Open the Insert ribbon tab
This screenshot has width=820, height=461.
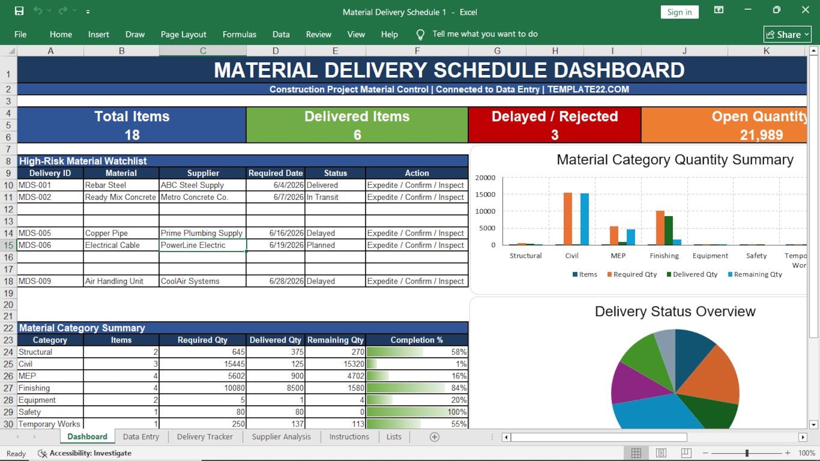coord(99,34)
